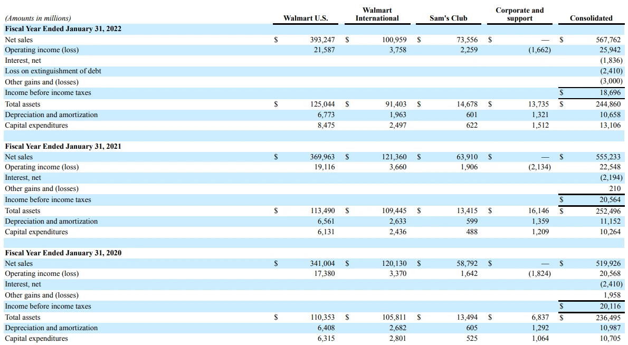Select the Consolidated column header
Viewport: 628px width, 345px height.
coord(591,18)
